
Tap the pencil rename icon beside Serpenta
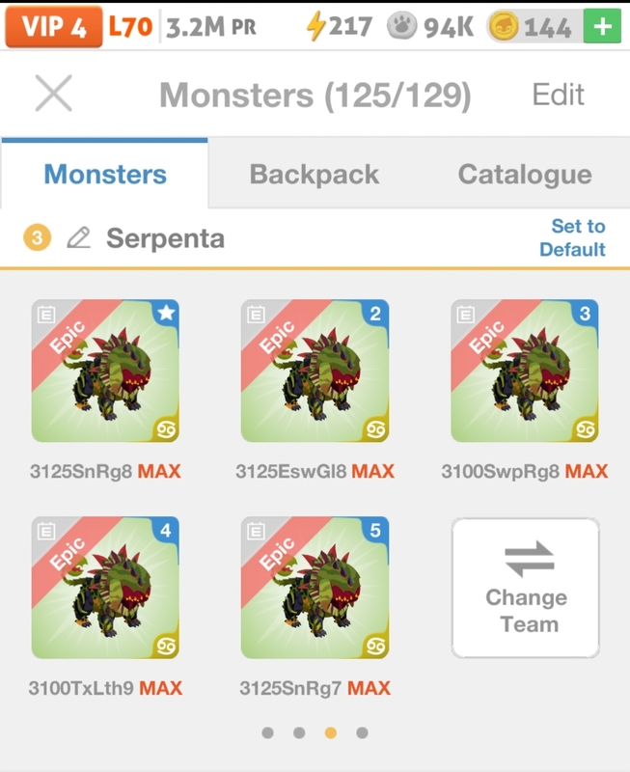(79, 237)
